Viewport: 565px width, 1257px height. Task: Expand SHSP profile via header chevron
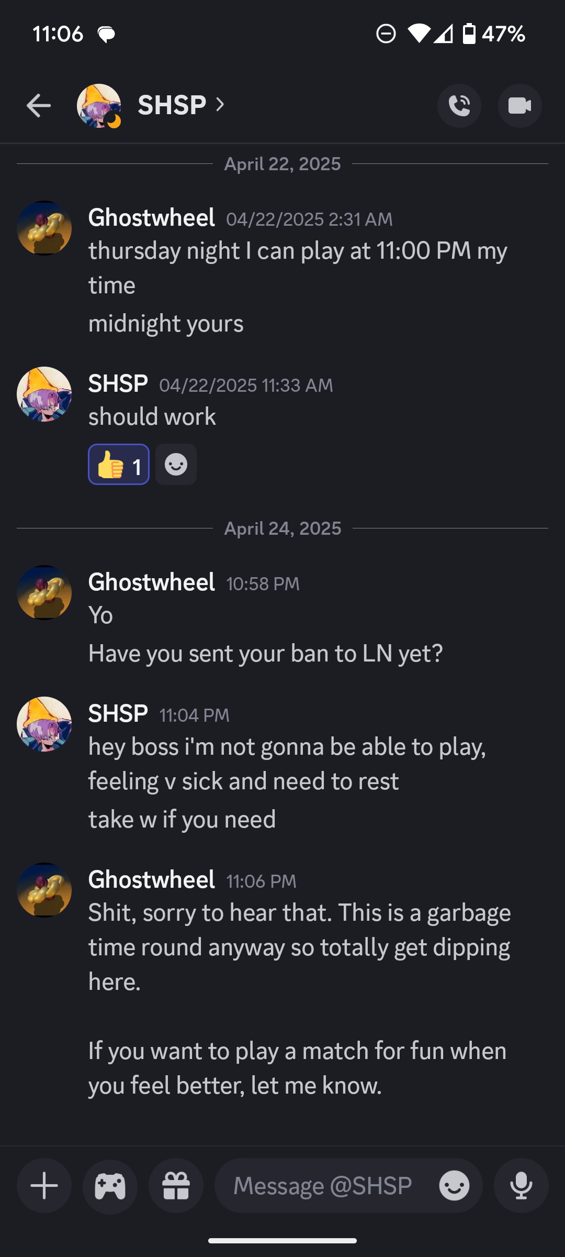[220, 105]
